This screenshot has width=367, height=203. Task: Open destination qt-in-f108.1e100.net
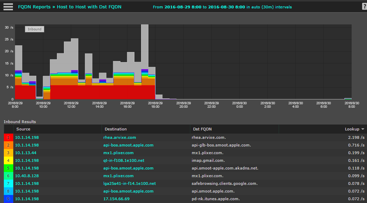coord(124,160)
